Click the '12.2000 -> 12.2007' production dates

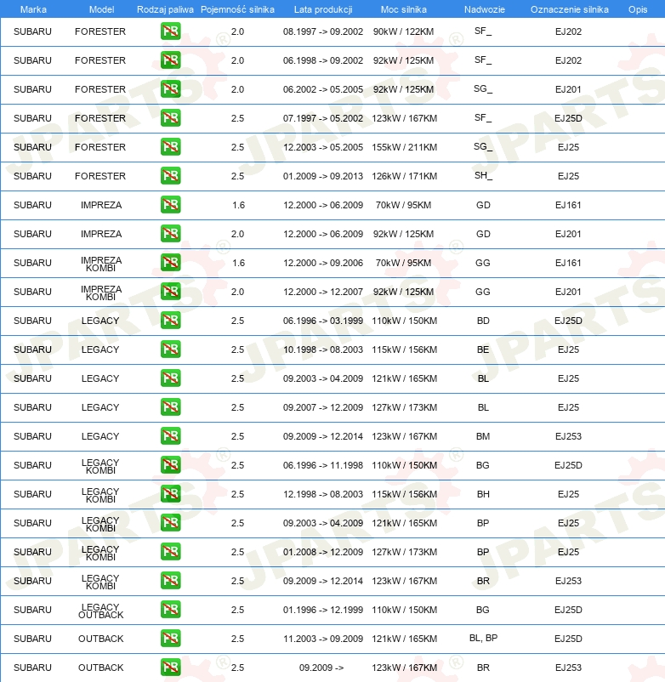coord(322,292)
